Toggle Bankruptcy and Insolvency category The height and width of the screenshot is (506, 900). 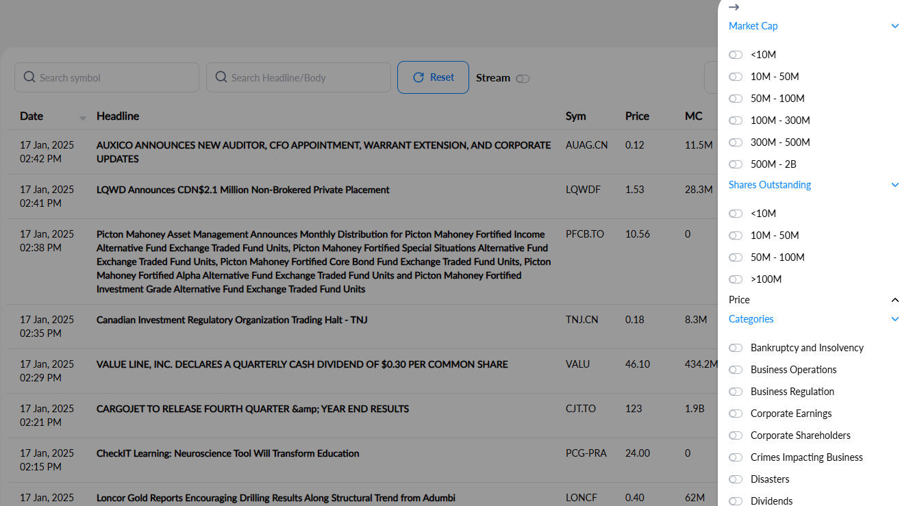point(736,348)
